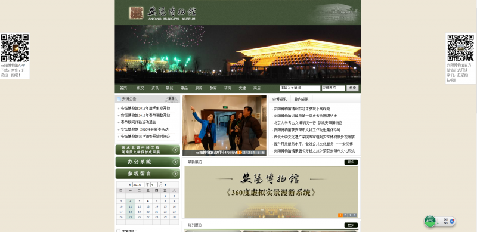Open the right-side WeChat QR code
The width and height of the screenshot is (477, 232).
point(460,48)
